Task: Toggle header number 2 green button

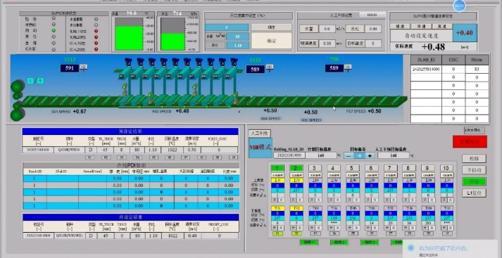Action: pos(296,168)
